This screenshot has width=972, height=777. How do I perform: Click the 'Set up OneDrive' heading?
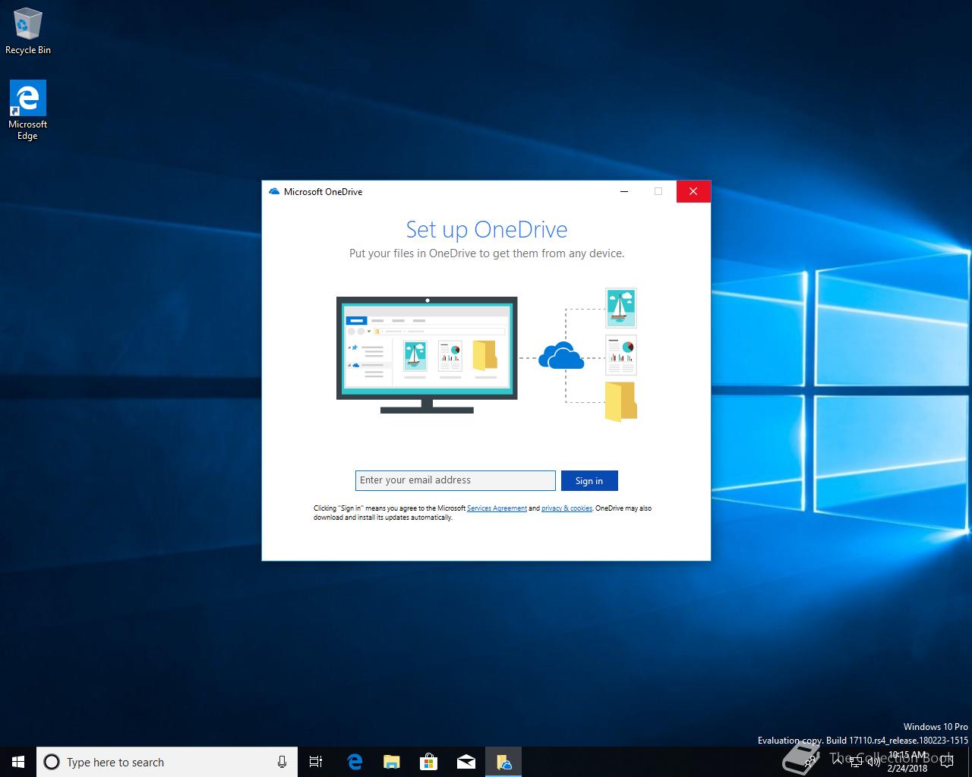(x=487, y=229)
